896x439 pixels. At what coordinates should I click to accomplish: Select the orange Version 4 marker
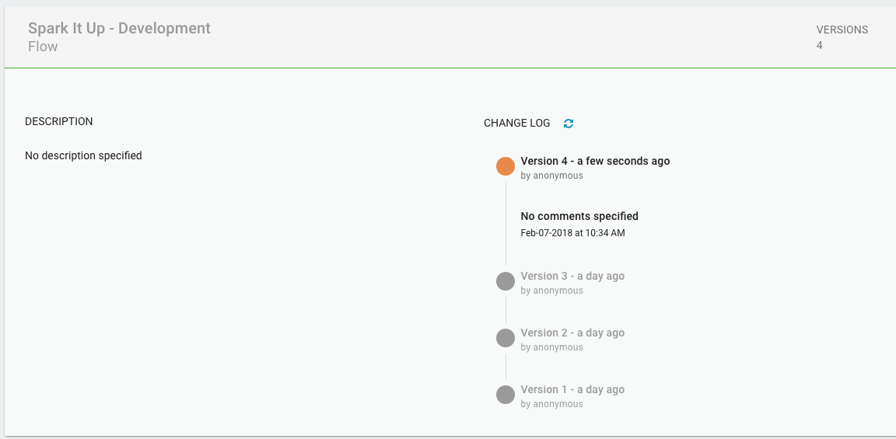tap(506, 166)
